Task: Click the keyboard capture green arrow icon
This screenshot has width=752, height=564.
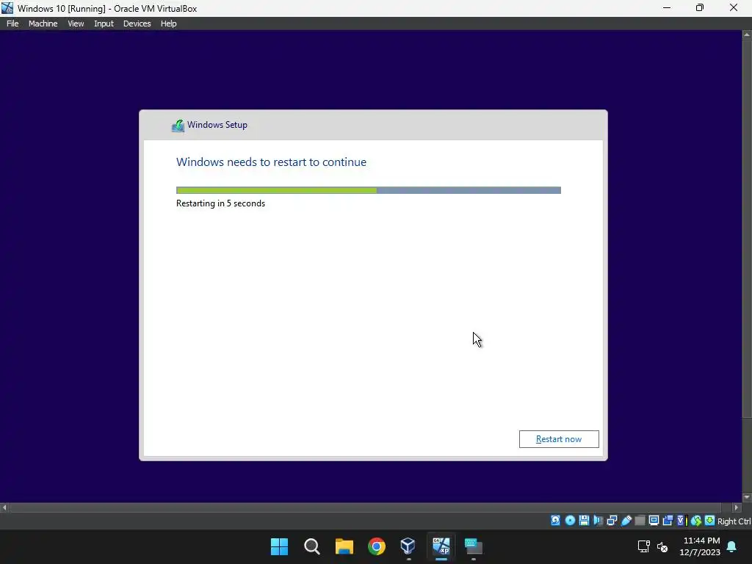Action: [x=710, y=521]
